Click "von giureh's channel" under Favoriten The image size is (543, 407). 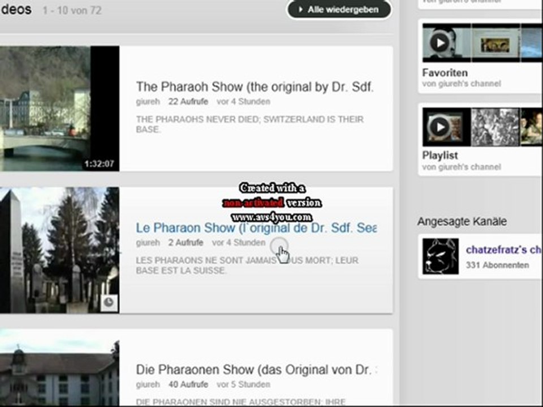(462, 84)
